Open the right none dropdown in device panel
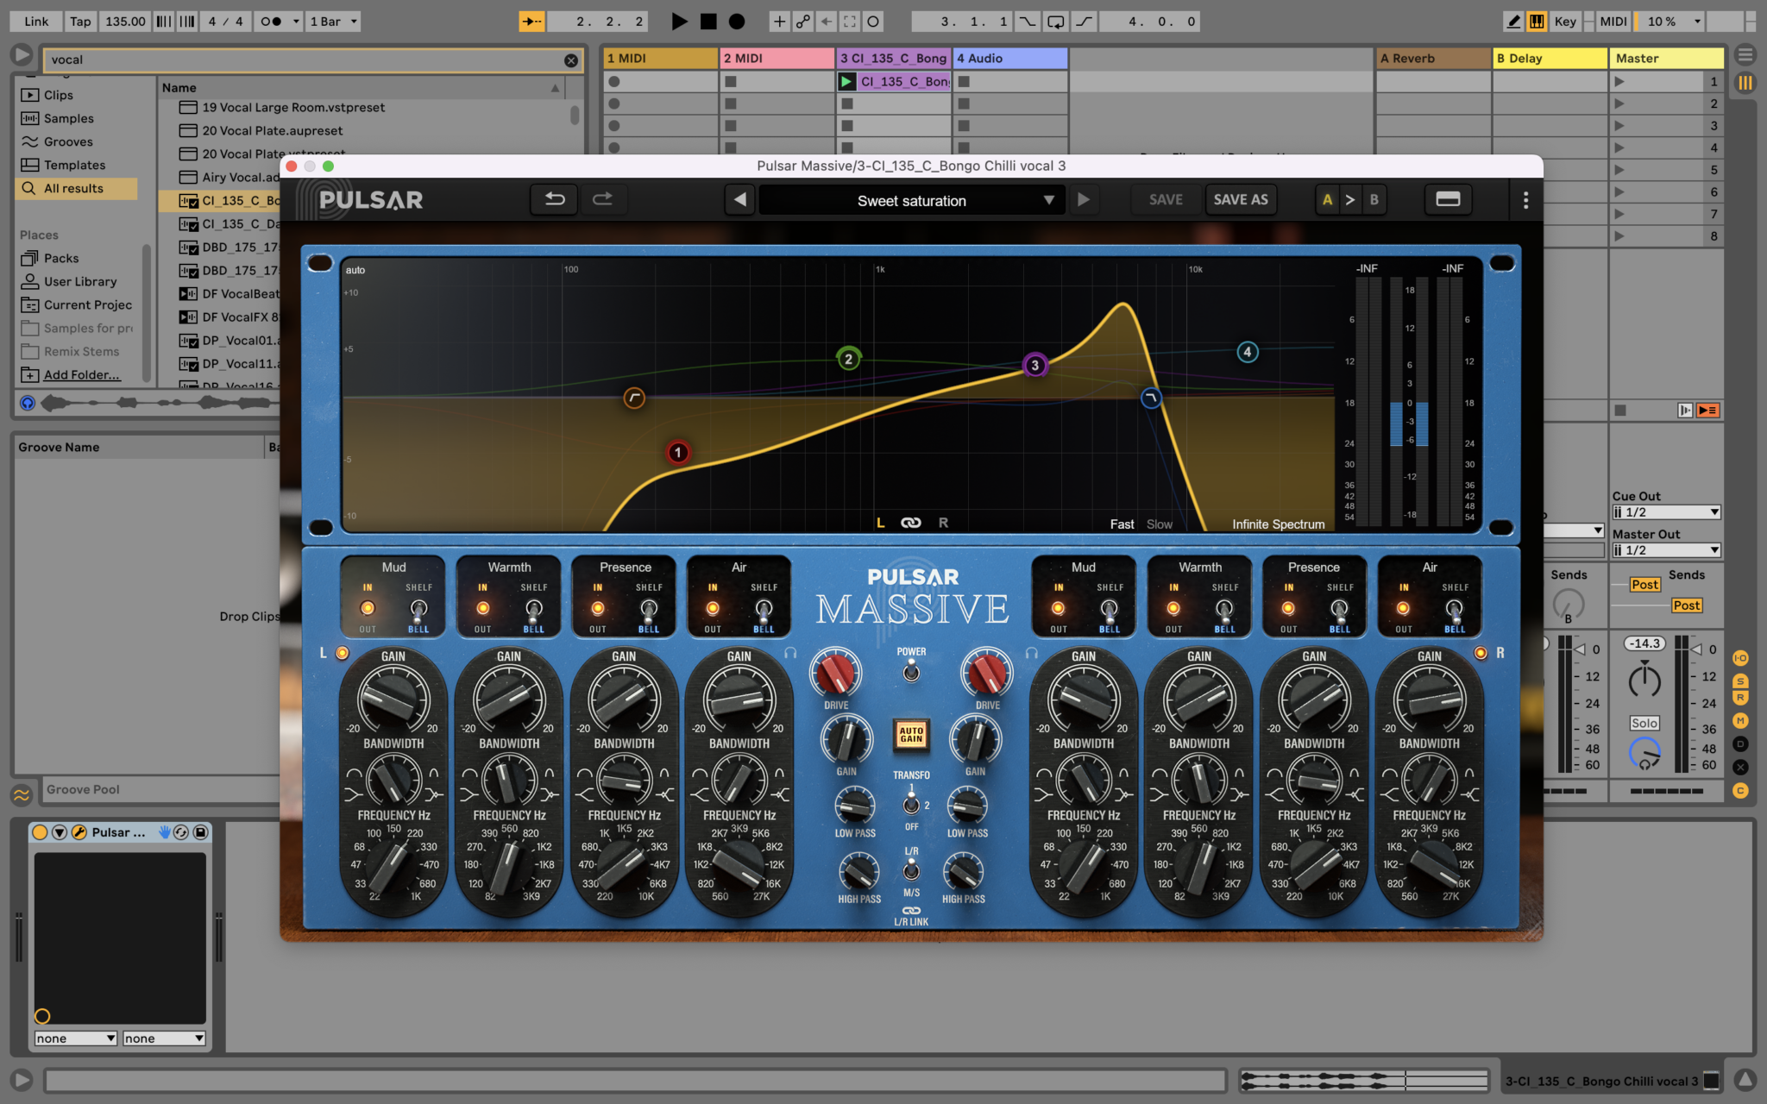1767x1104 pixels. pyautogui.click(x=163, y=1038)
